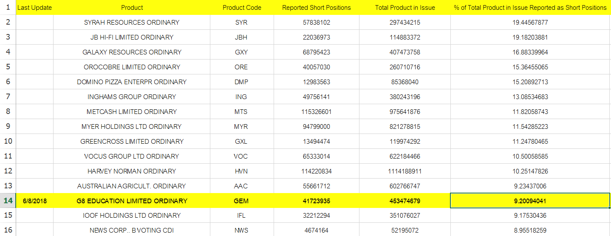Select the row 16 header
Screen dimensions: 611x236
[8, 230]
